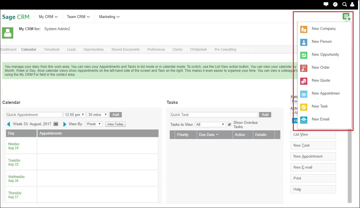Open the View By Week dropdown
Screen dimensions: 360x208
coord(94,124)
